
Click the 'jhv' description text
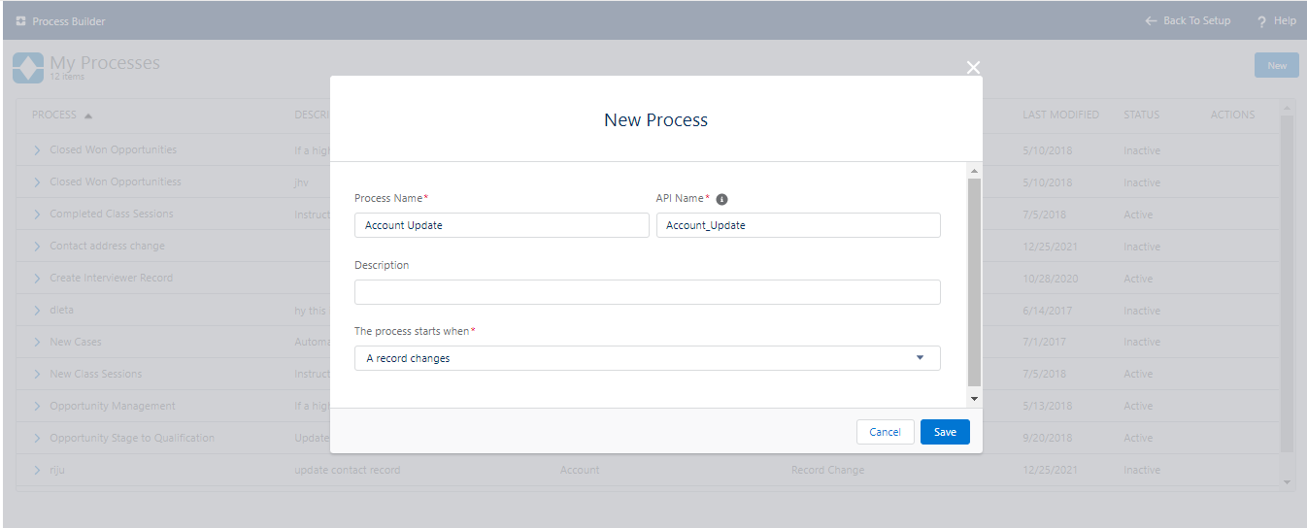coord(301,182)
